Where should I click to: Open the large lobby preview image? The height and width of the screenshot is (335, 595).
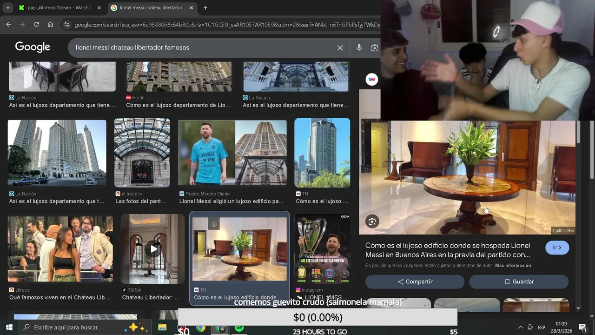click(468, 177)
